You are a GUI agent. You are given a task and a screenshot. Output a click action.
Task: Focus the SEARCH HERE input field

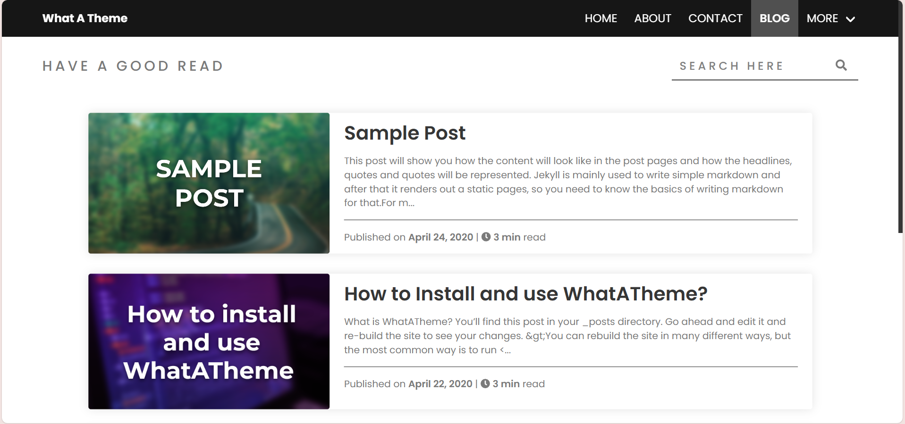click(x=753, y=66)
